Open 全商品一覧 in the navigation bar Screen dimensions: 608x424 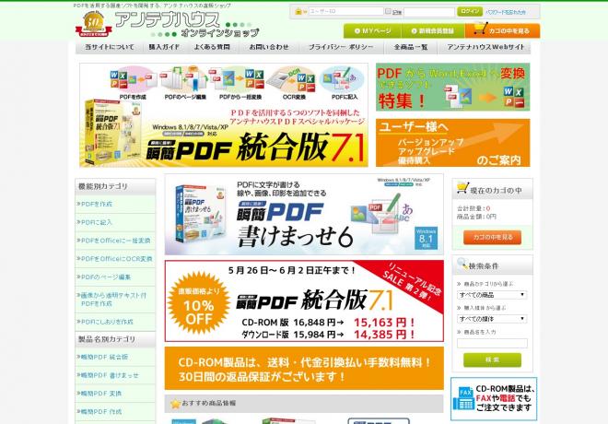coord(410,47)
